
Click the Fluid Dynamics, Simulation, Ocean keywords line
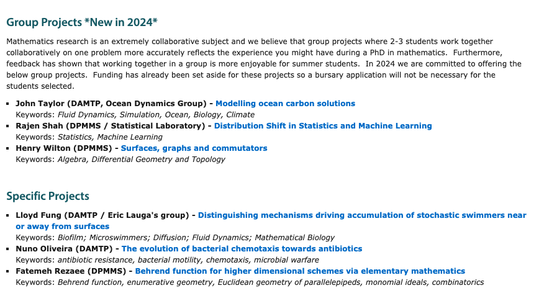click(135, 114)
